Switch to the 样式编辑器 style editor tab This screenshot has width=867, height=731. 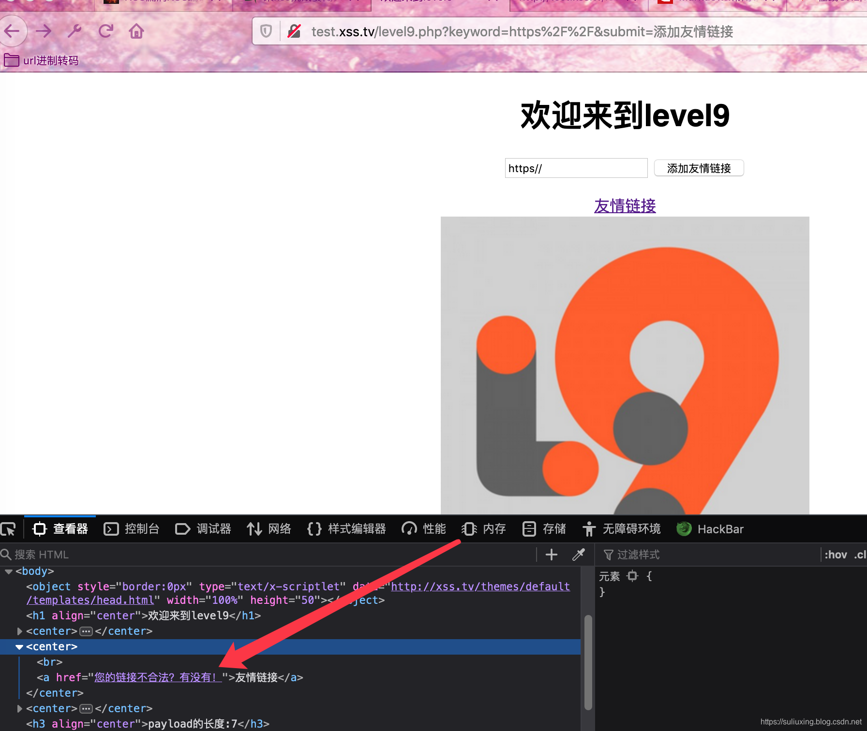point(346,529)
